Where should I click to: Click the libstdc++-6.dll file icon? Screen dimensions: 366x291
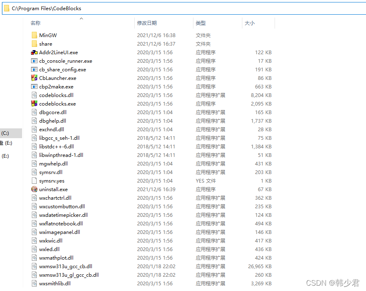(34, 146)
